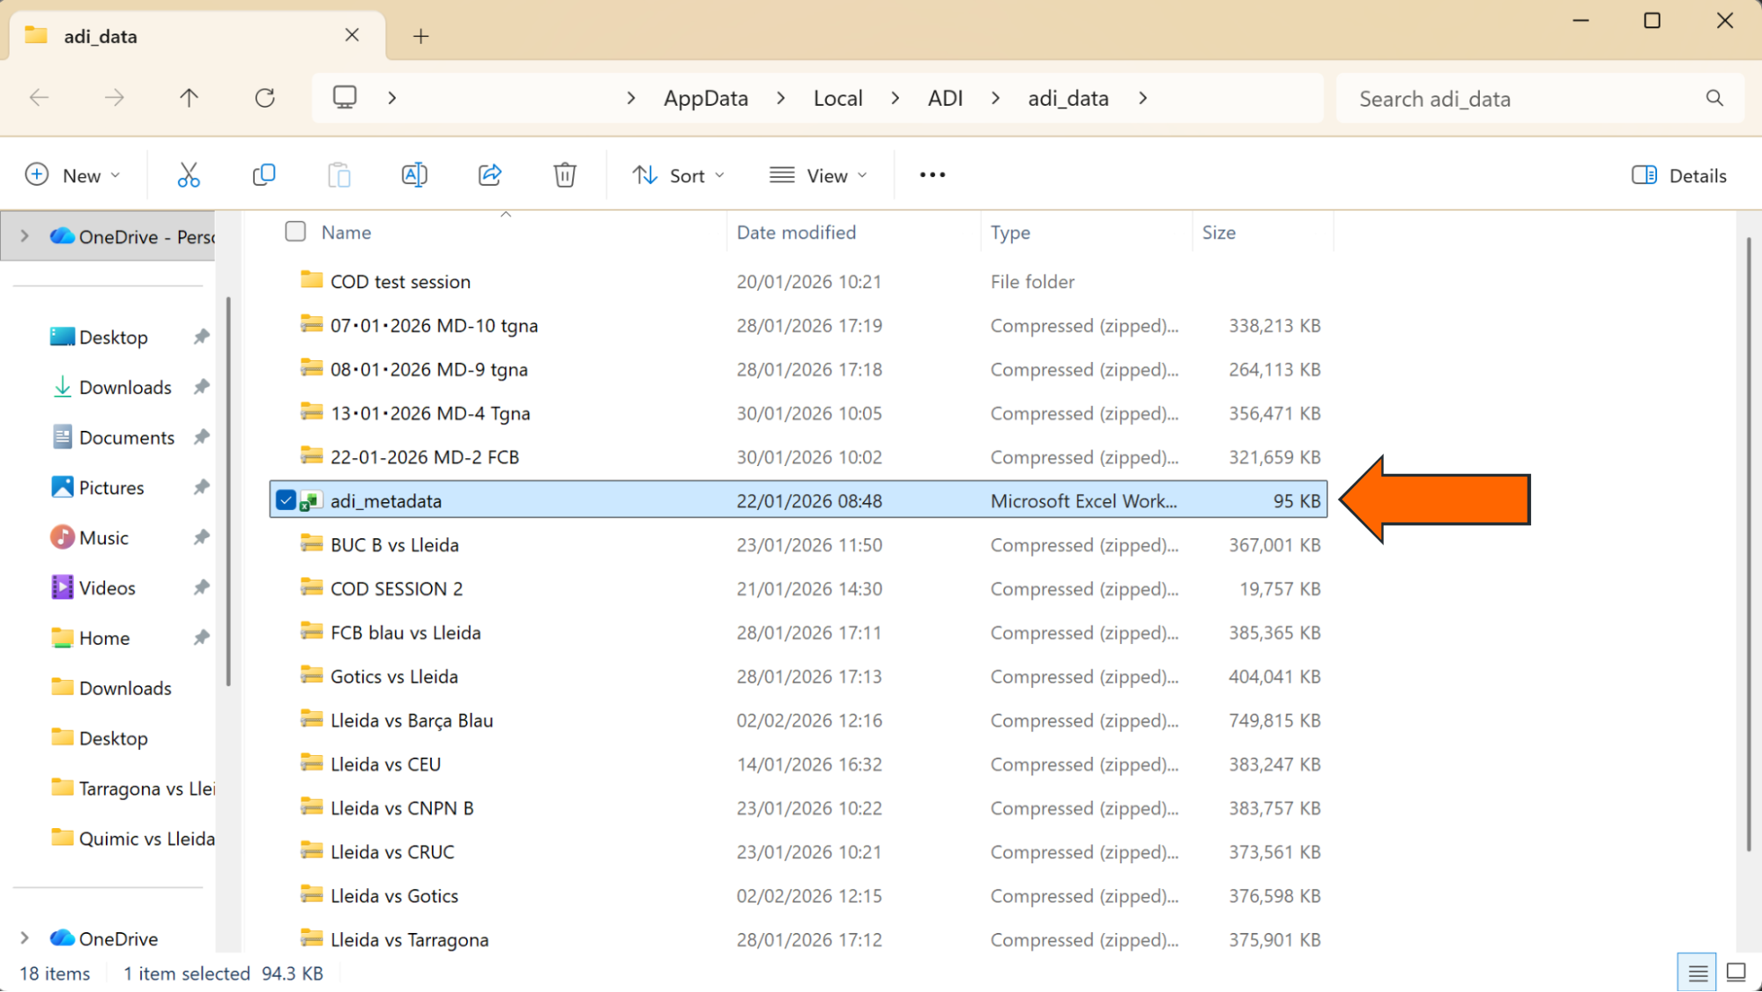Click the Paste clipboard icon

pos(339,175)
